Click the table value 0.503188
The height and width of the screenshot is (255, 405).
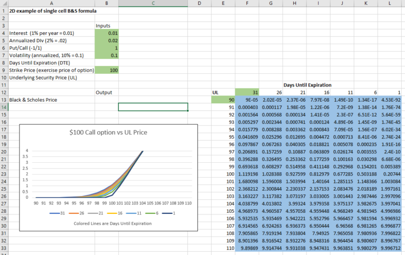[366, 174]
